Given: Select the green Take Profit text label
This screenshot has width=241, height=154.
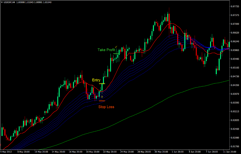Looking at the screenshot, I should click(x=106, y=50).
